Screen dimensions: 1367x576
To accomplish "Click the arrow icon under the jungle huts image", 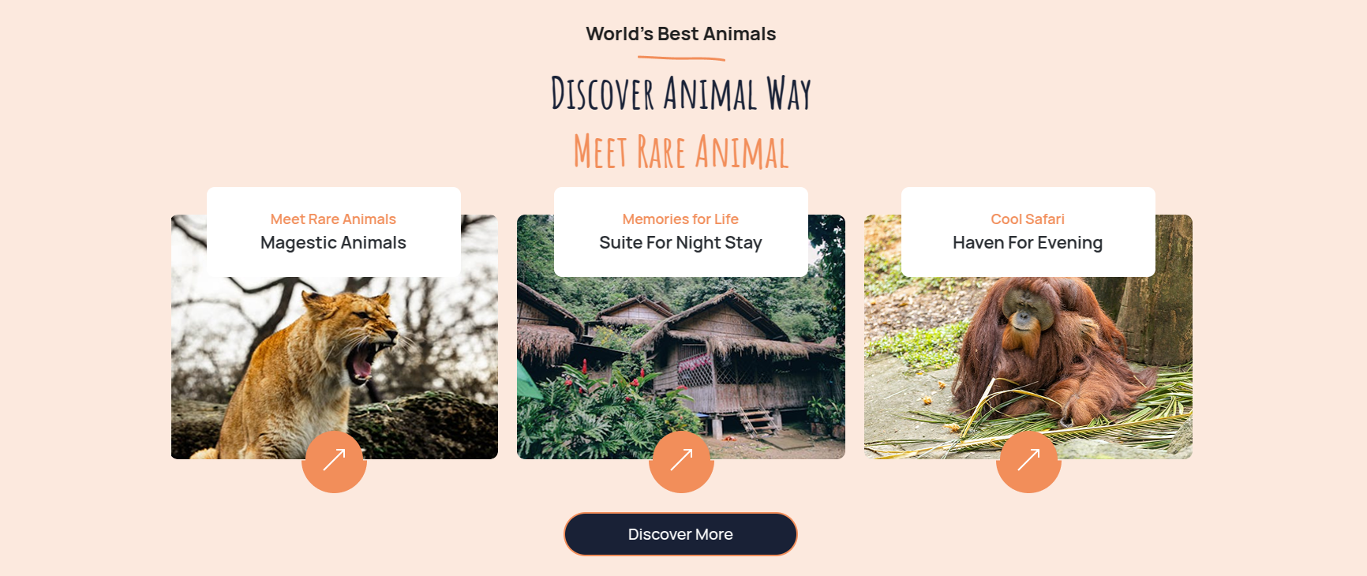I will tap(681, 461).
